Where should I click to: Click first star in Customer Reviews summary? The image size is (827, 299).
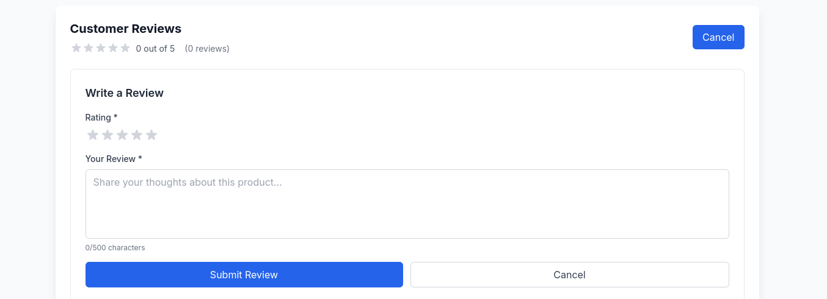coord(76,48)
